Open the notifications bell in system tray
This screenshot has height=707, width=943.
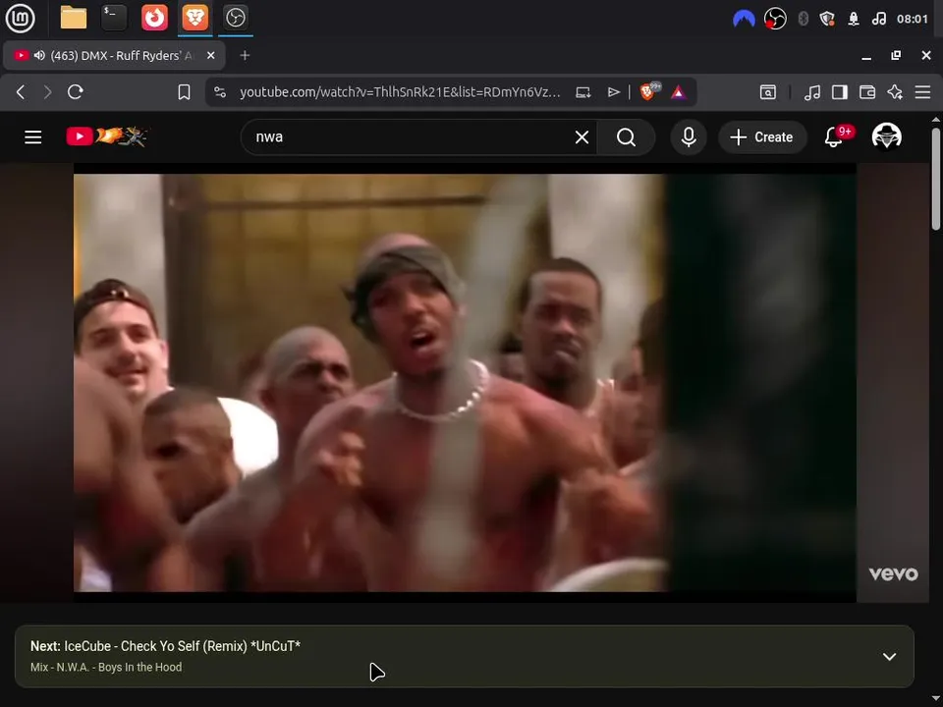pyautogui.click(x=854, y=20)
